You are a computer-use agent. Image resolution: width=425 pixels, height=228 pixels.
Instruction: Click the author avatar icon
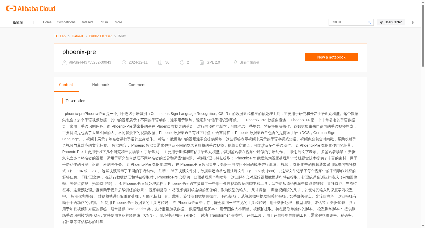click(x=65, y=62)
